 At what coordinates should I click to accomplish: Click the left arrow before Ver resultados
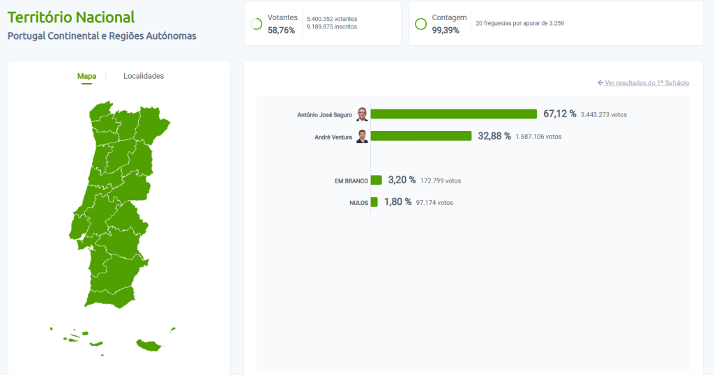(600, 83)
